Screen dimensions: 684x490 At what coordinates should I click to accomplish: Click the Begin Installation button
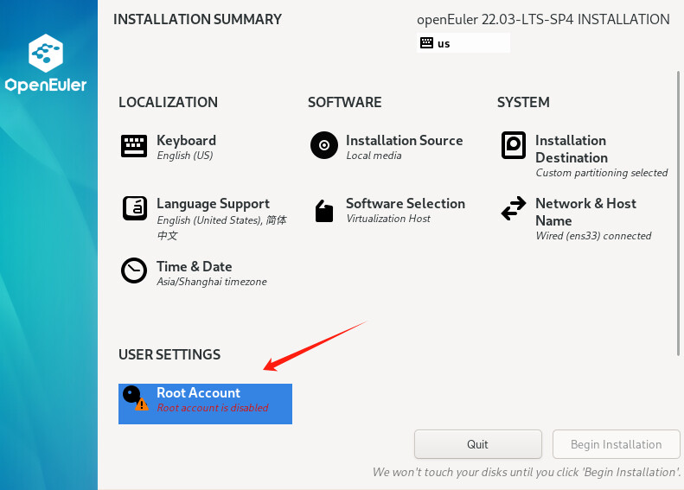(617, 444)
